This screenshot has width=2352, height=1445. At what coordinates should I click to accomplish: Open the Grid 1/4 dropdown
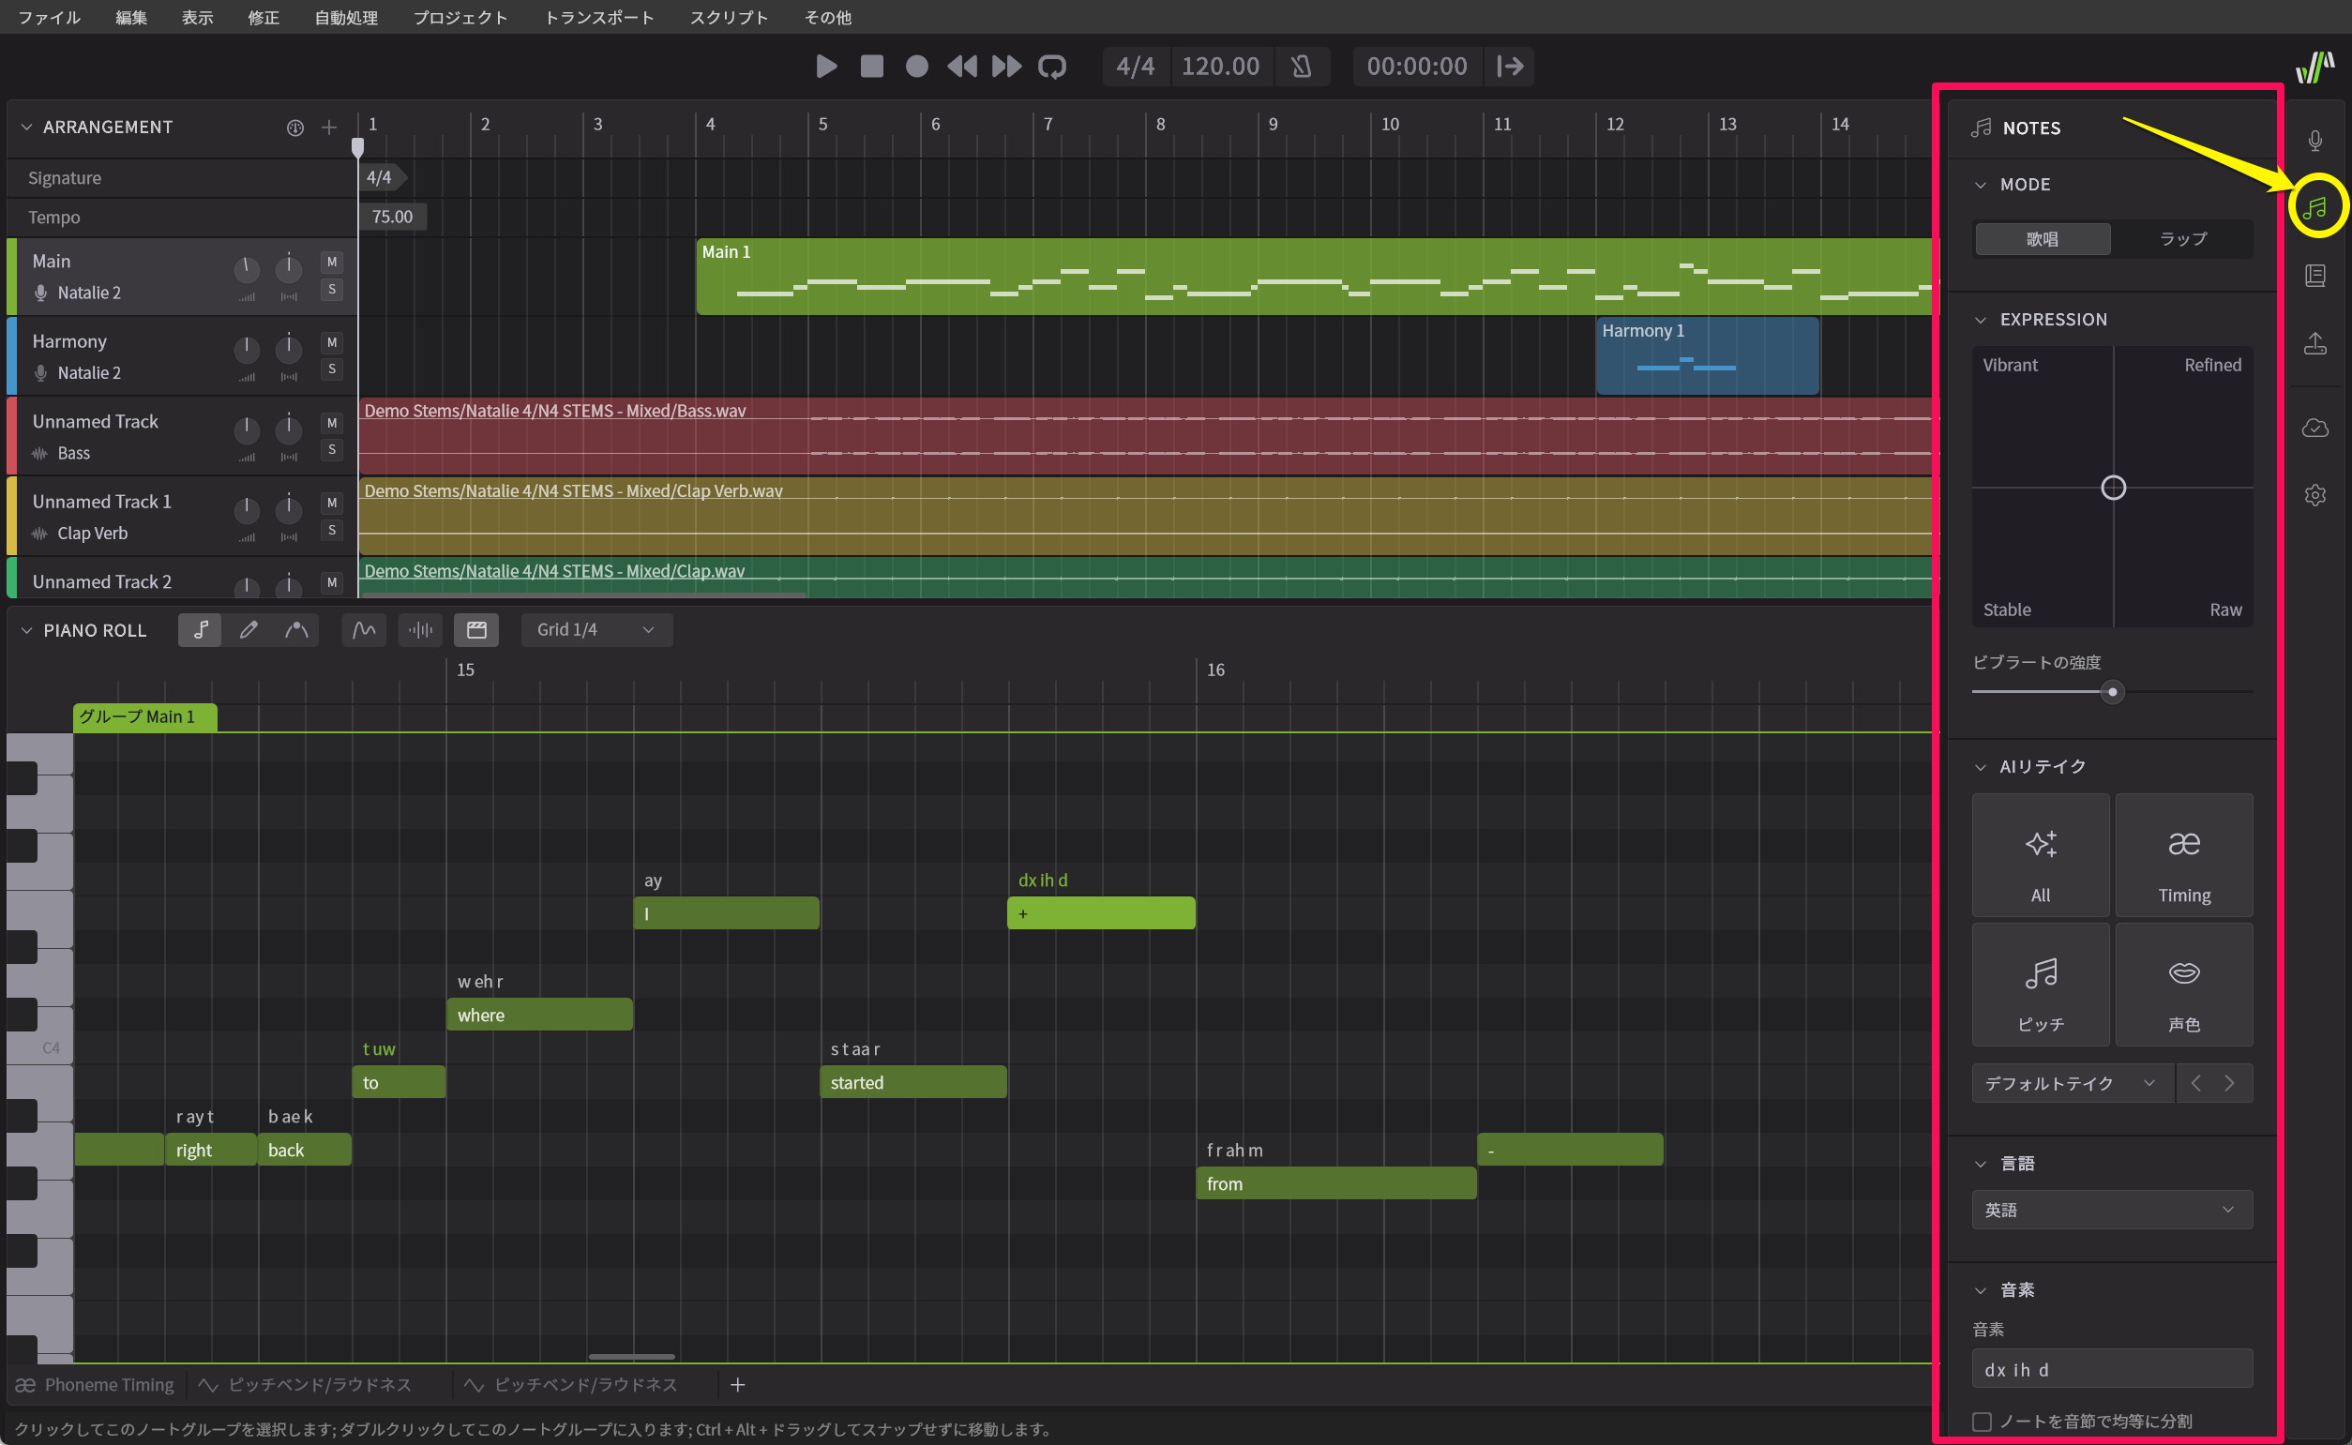point(596,630)
